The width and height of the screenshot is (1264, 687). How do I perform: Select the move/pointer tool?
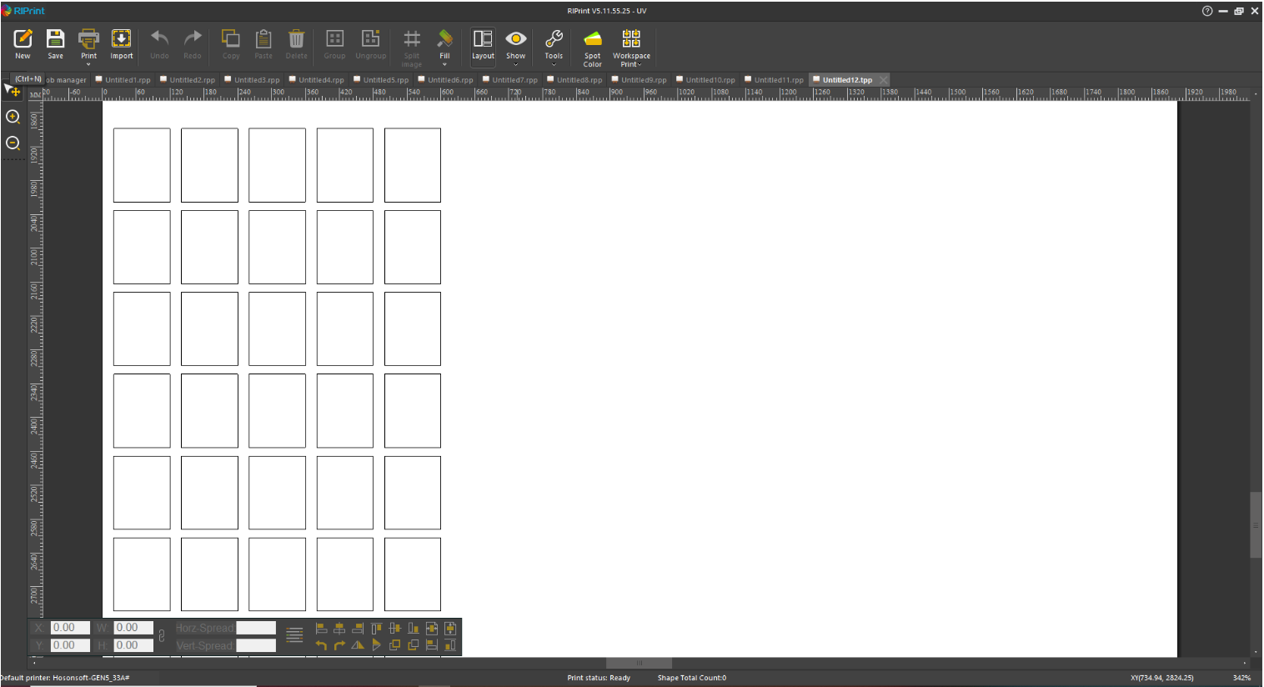pos(13,90)
